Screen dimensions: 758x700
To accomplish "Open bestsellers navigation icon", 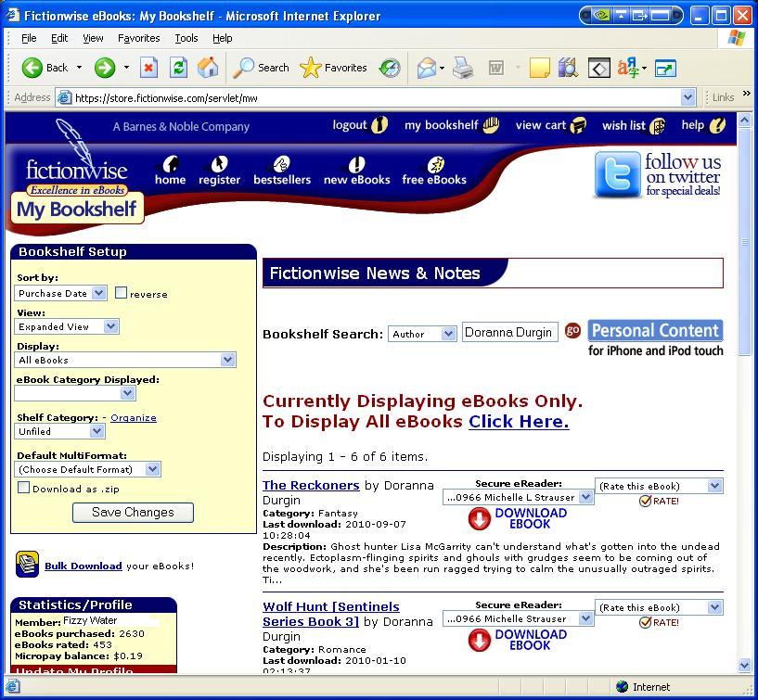I will [281, 164].
